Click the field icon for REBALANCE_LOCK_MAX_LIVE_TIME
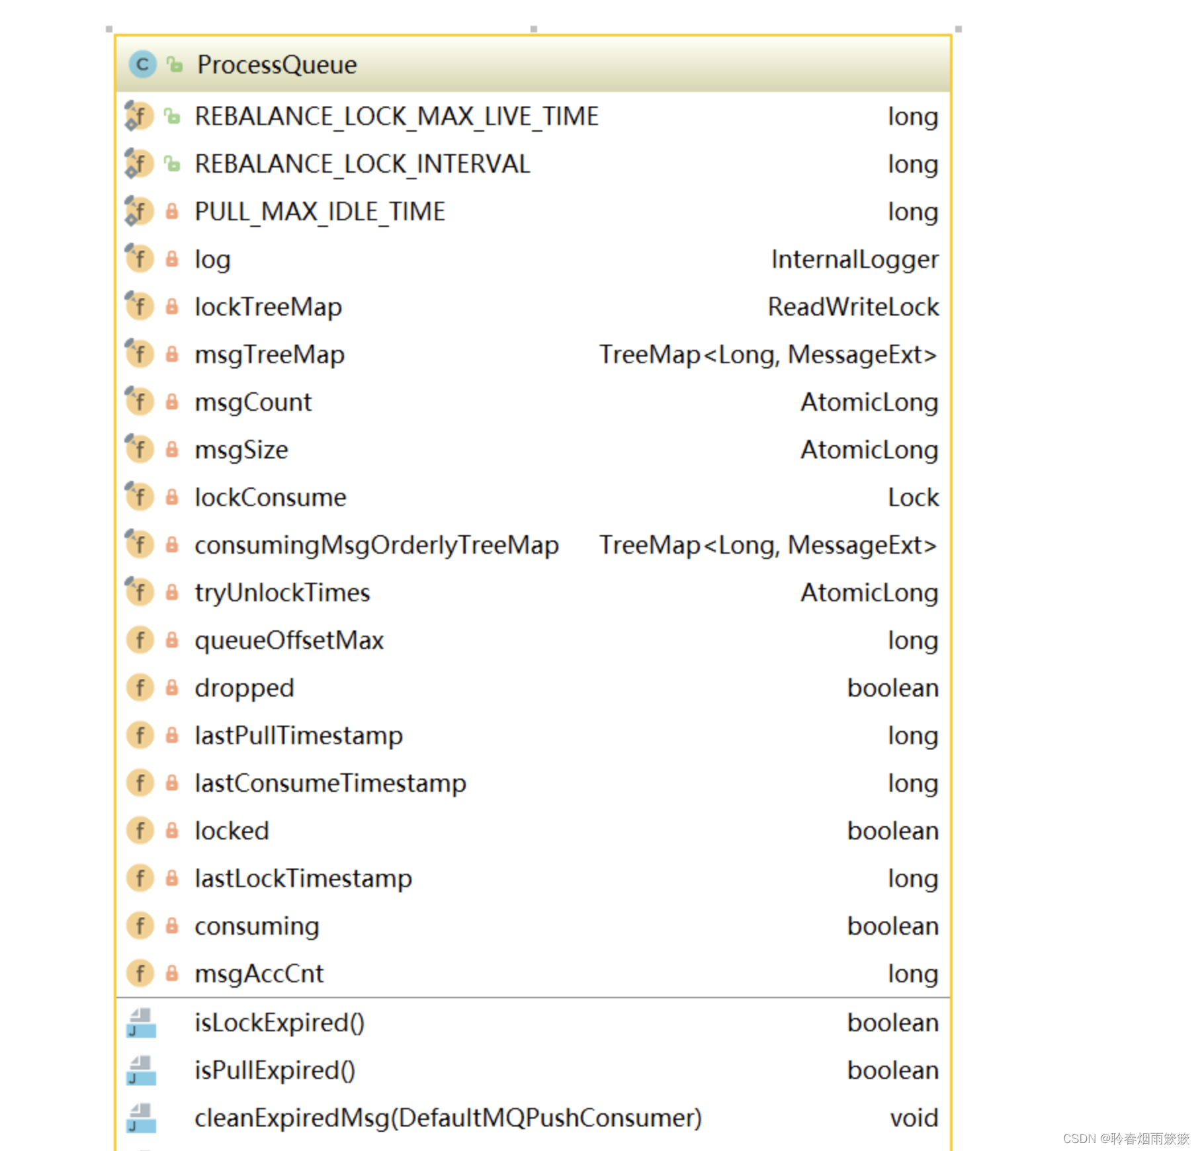1200x1151 pixels. click(140, 116)
